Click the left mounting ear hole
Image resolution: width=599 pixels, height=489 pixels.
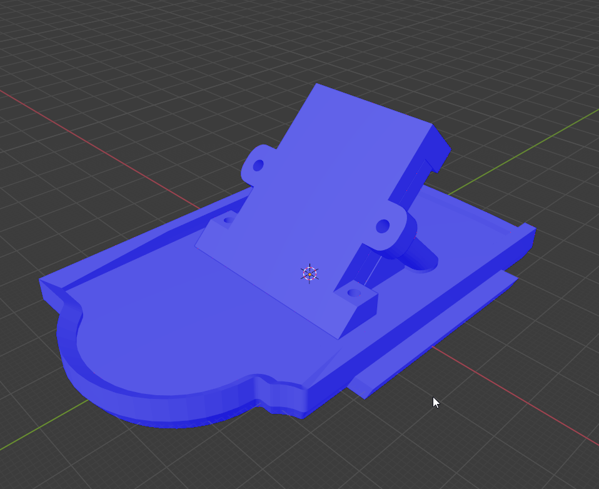click(x=258, y=166)
